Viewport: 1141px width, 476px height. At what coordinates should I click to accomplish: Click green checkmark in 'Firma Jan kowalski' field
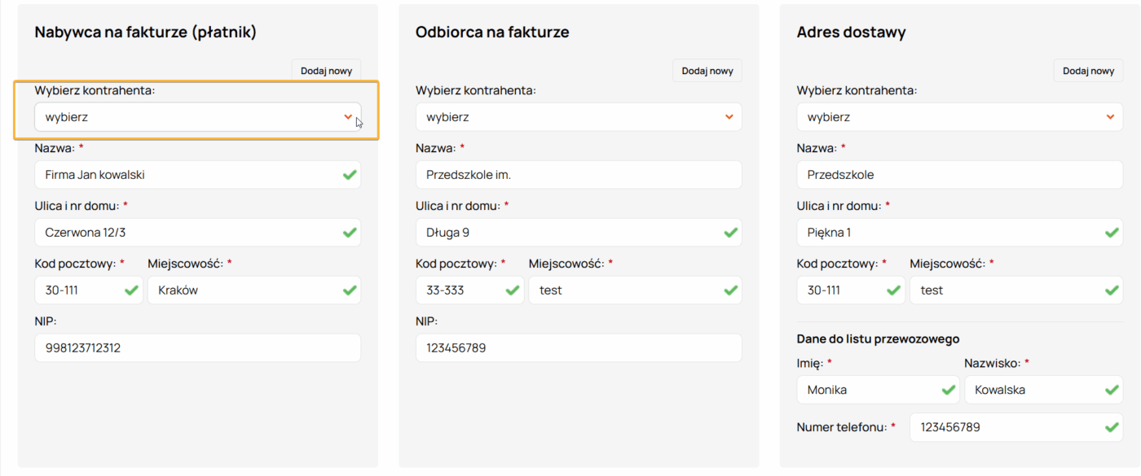pos(350,175)
